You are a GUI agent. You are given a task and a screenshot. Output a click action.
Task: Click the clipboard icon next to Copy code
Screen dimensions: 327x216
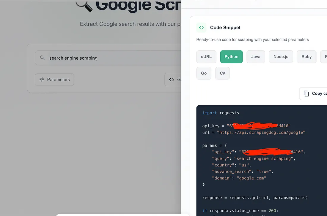point(306,93)
